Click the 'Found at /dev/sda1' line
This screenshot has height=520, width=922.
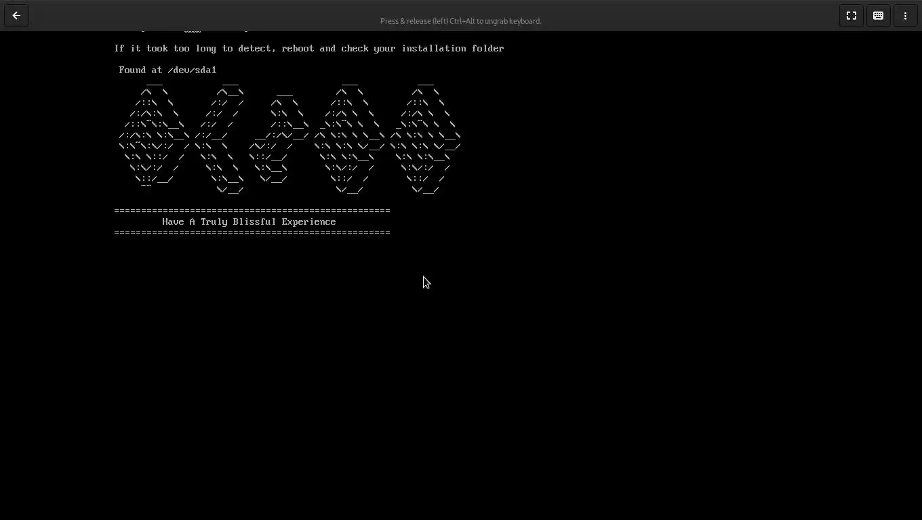click(x=167, y=70)
